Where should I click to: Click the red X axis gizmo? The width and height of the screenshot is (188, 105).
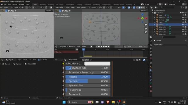146,18
